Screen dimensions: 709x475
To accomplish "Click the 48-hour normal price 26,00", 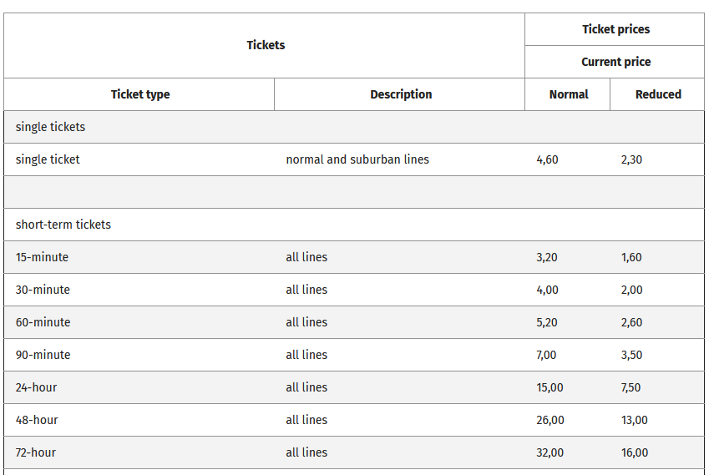I will coord(550,420).
